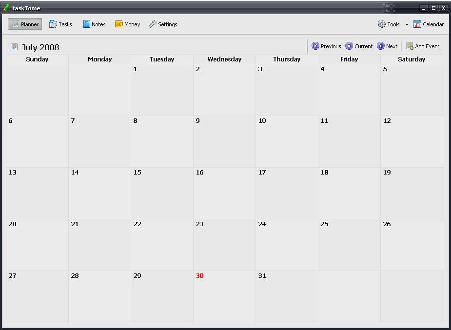The height and width of the screenshot is (330, 451).
Task: Select the day 7 cell
Action: [x=100, y=142]
